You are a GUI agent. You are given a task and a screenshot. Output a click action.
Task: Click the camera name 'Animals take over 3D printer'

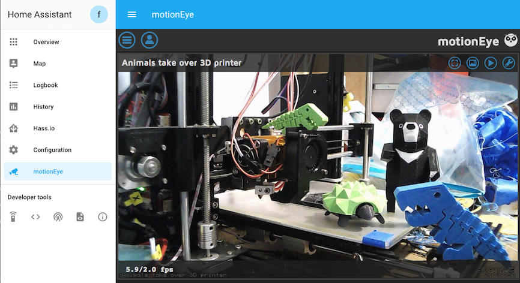[x=181, y=63]
